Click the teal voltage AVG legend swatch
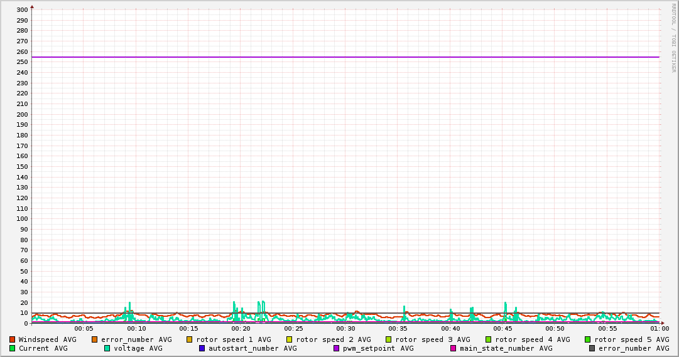Image resolution: width=679 pixels, height=357 pixels. coord(107,348)
